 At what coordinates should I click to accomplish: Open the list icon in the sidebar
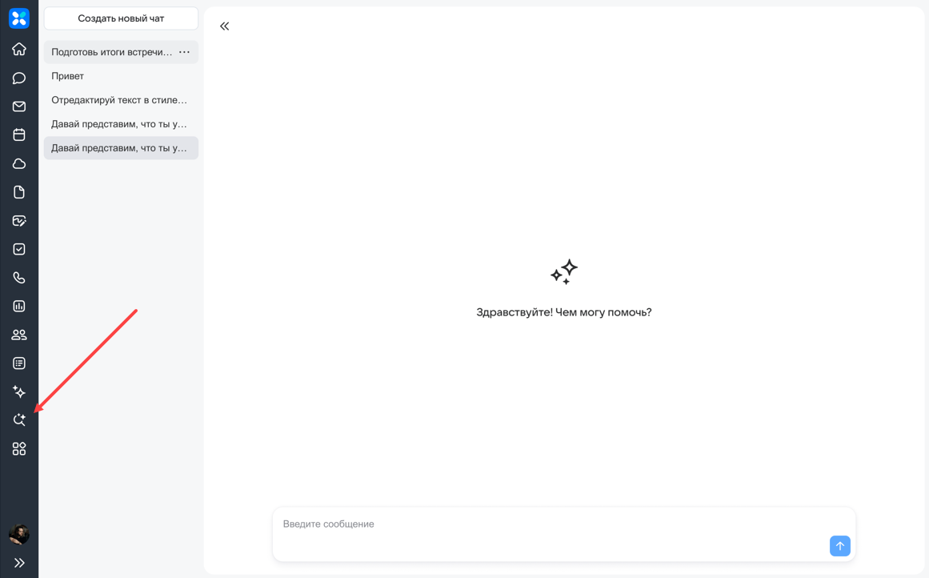[19, 363]
